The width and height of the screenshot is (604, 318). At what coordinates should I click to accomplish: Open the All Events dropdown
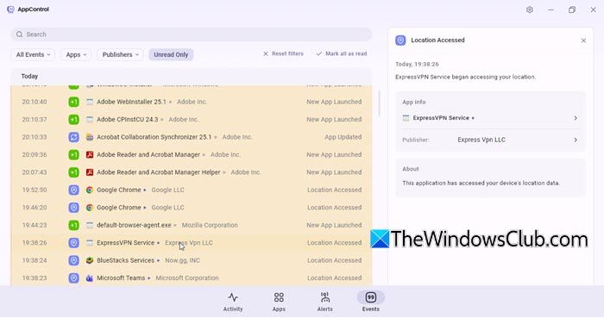click(33, 54)
